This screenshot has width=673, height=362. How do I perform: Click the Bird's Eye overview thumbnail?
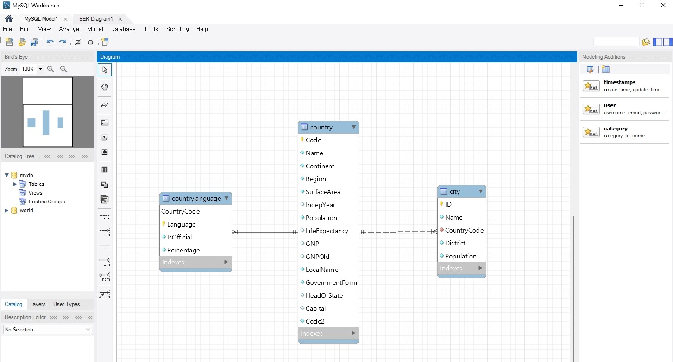(48, 112)
